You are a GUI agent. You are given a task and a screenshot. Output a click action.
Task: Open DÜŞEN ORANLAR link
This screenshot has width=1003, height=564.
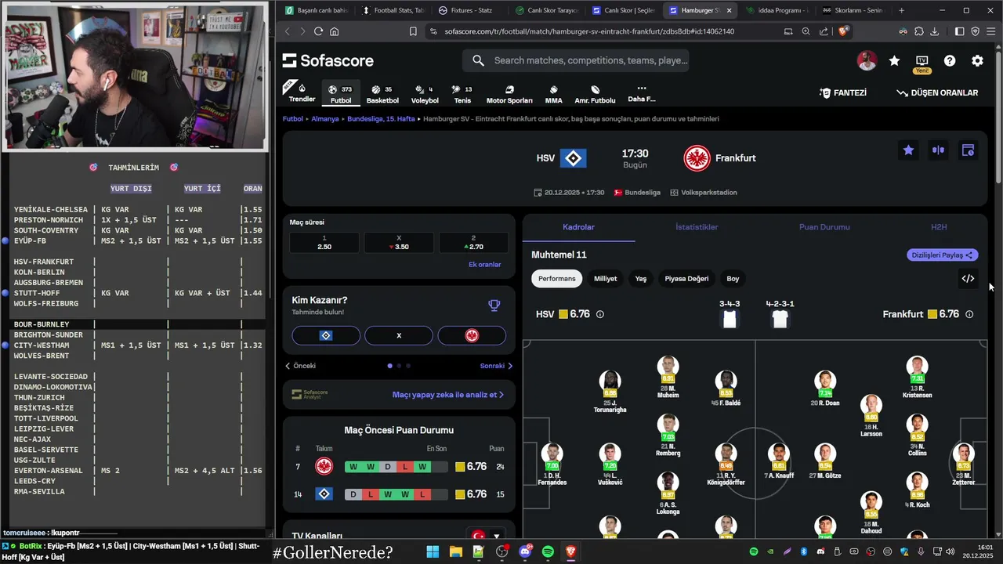click(937, 92)
